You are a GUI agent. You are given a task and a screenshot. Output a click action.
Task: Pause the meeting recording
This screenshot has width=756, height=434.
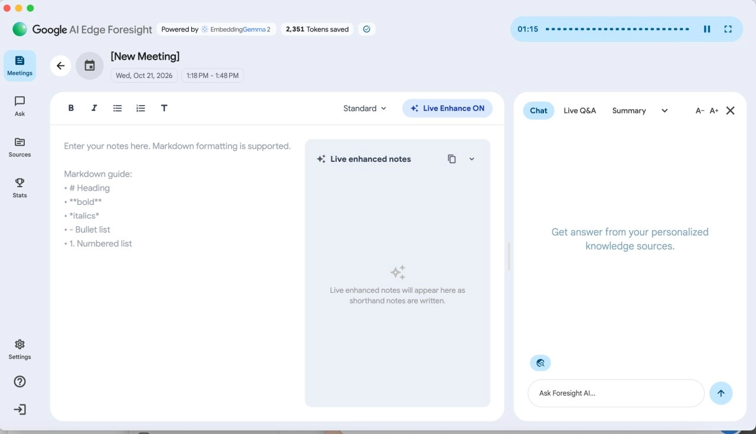click(707, 29)
